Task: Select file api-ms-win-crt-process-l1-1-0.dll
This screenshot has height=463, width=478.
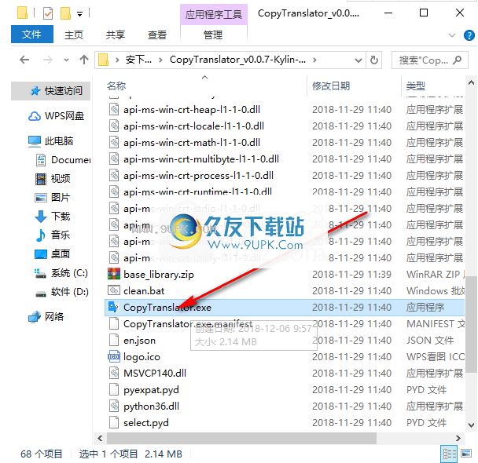Action: 198,175
